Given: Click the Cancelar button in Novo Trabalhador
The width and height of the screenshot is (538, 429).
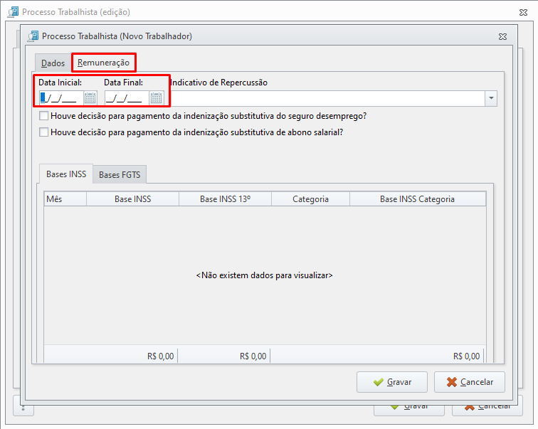Looking at the screenshot, I should tap(470, 382).
